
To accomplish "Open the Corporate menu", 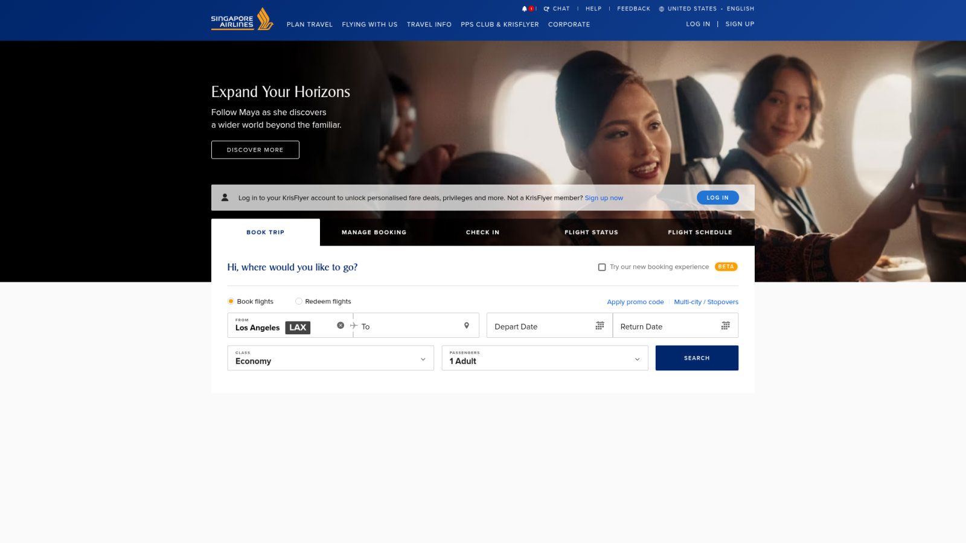I will (569, 25).
